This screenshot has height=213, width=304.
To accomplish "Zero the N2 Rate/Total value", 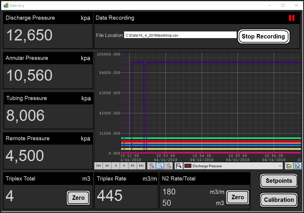I will (x=238, y=197).
